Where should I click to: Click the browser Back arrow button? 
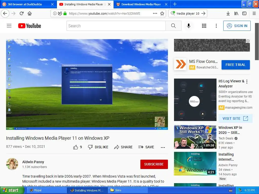coord(5,13)
